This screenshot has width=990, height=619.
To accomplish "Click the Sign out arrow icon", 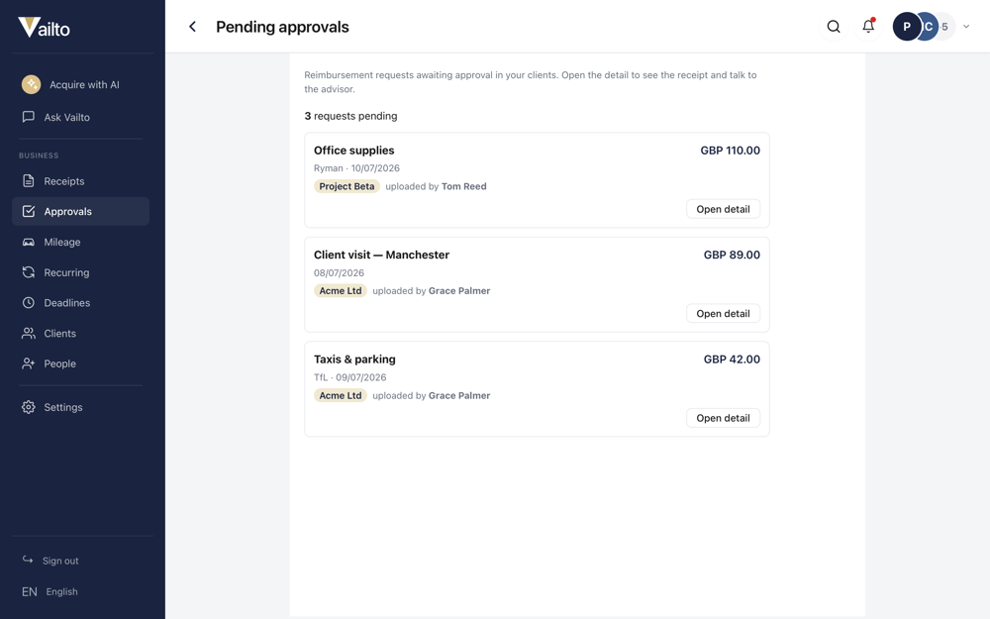I will click(28, 560).
